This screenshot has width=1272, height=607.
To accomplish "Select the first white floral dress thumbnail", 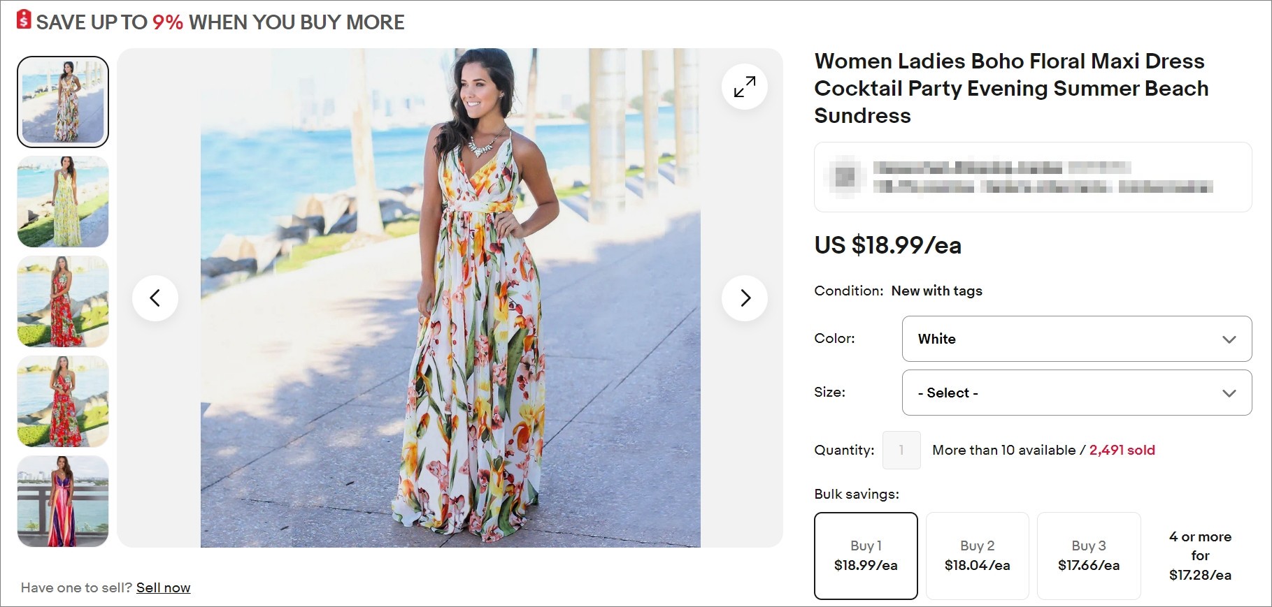I will click(x=62, y=101).
